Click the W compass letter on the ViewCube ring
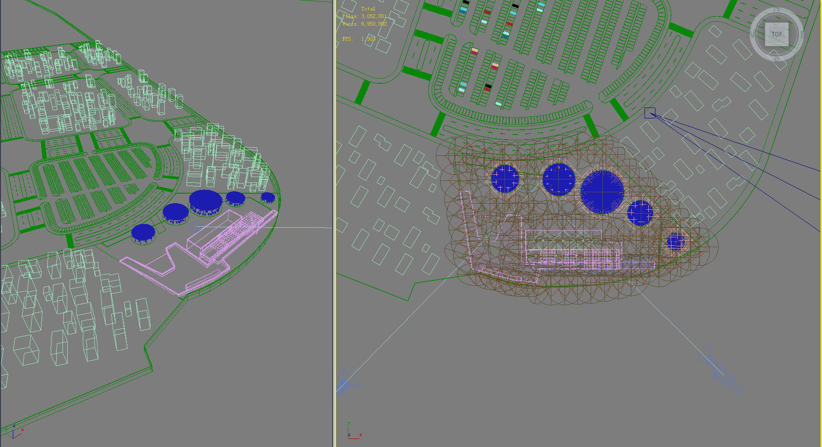The height and width of the screenshot is (447, 822). point(752,34)
